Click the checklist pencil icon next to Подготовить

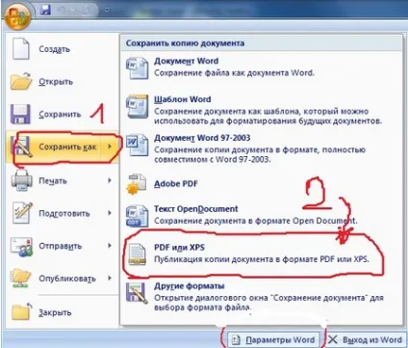tap(22, 213)
